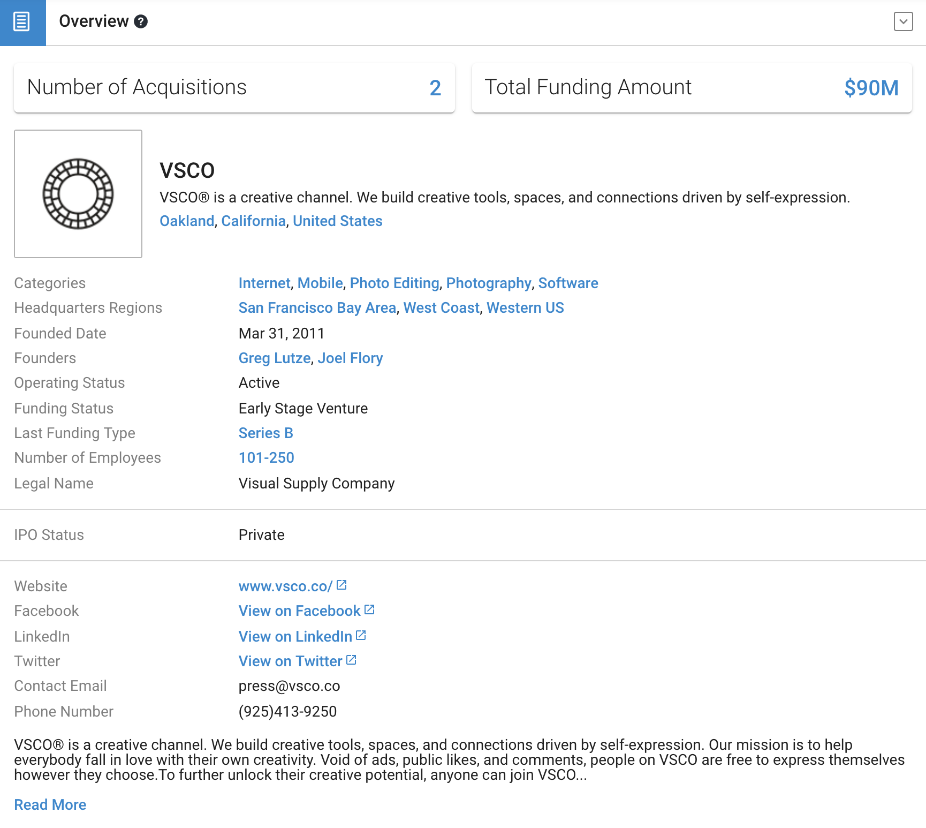Click the Categories field label
The width and height of the screenshot is (926, 828).
pyautogui.click(x=50, y=283)
